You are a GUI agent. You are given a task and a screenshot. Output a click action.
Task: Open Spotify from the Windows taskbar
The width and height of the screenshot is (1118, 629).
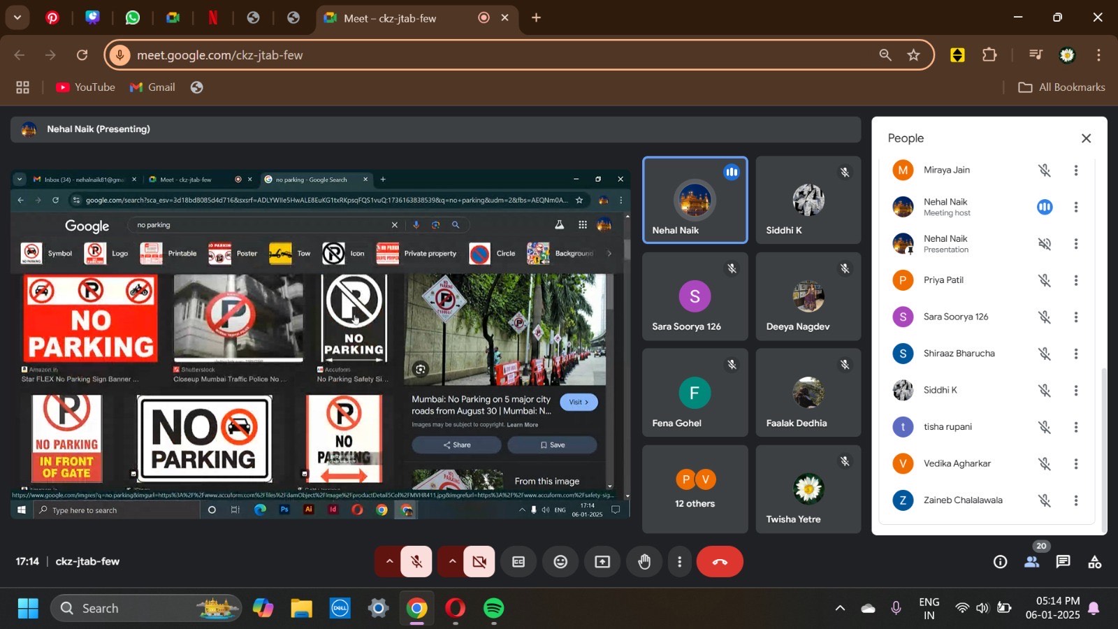[x=494, y=609]
